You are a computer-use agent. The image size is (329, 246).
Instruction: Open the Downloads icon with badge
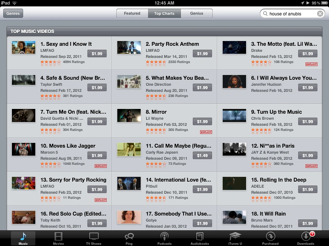pos(306,237)
